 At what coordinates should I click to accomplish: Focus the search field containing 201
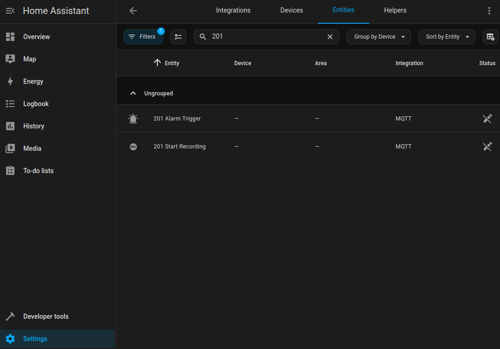pos(266,37)
